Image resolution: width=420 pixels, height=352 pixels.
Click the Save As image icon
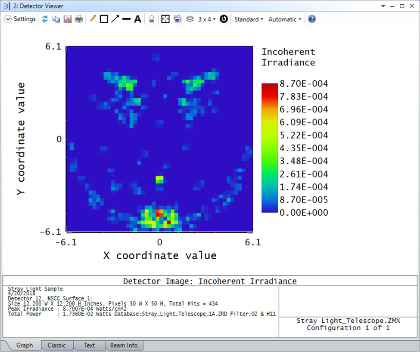click(67, 19)
